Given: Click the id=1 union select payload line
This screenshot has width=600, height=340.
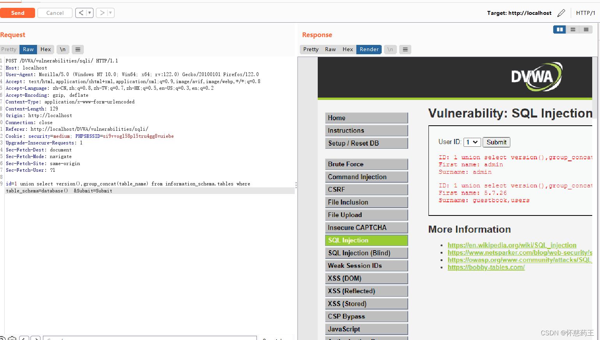Looking at the screenshot, I should 128,184.
